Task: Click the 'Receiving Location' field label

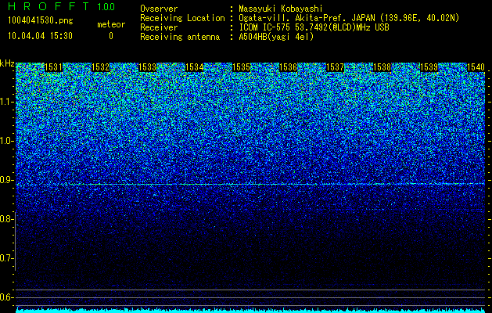Action: (x=182, y=19)
